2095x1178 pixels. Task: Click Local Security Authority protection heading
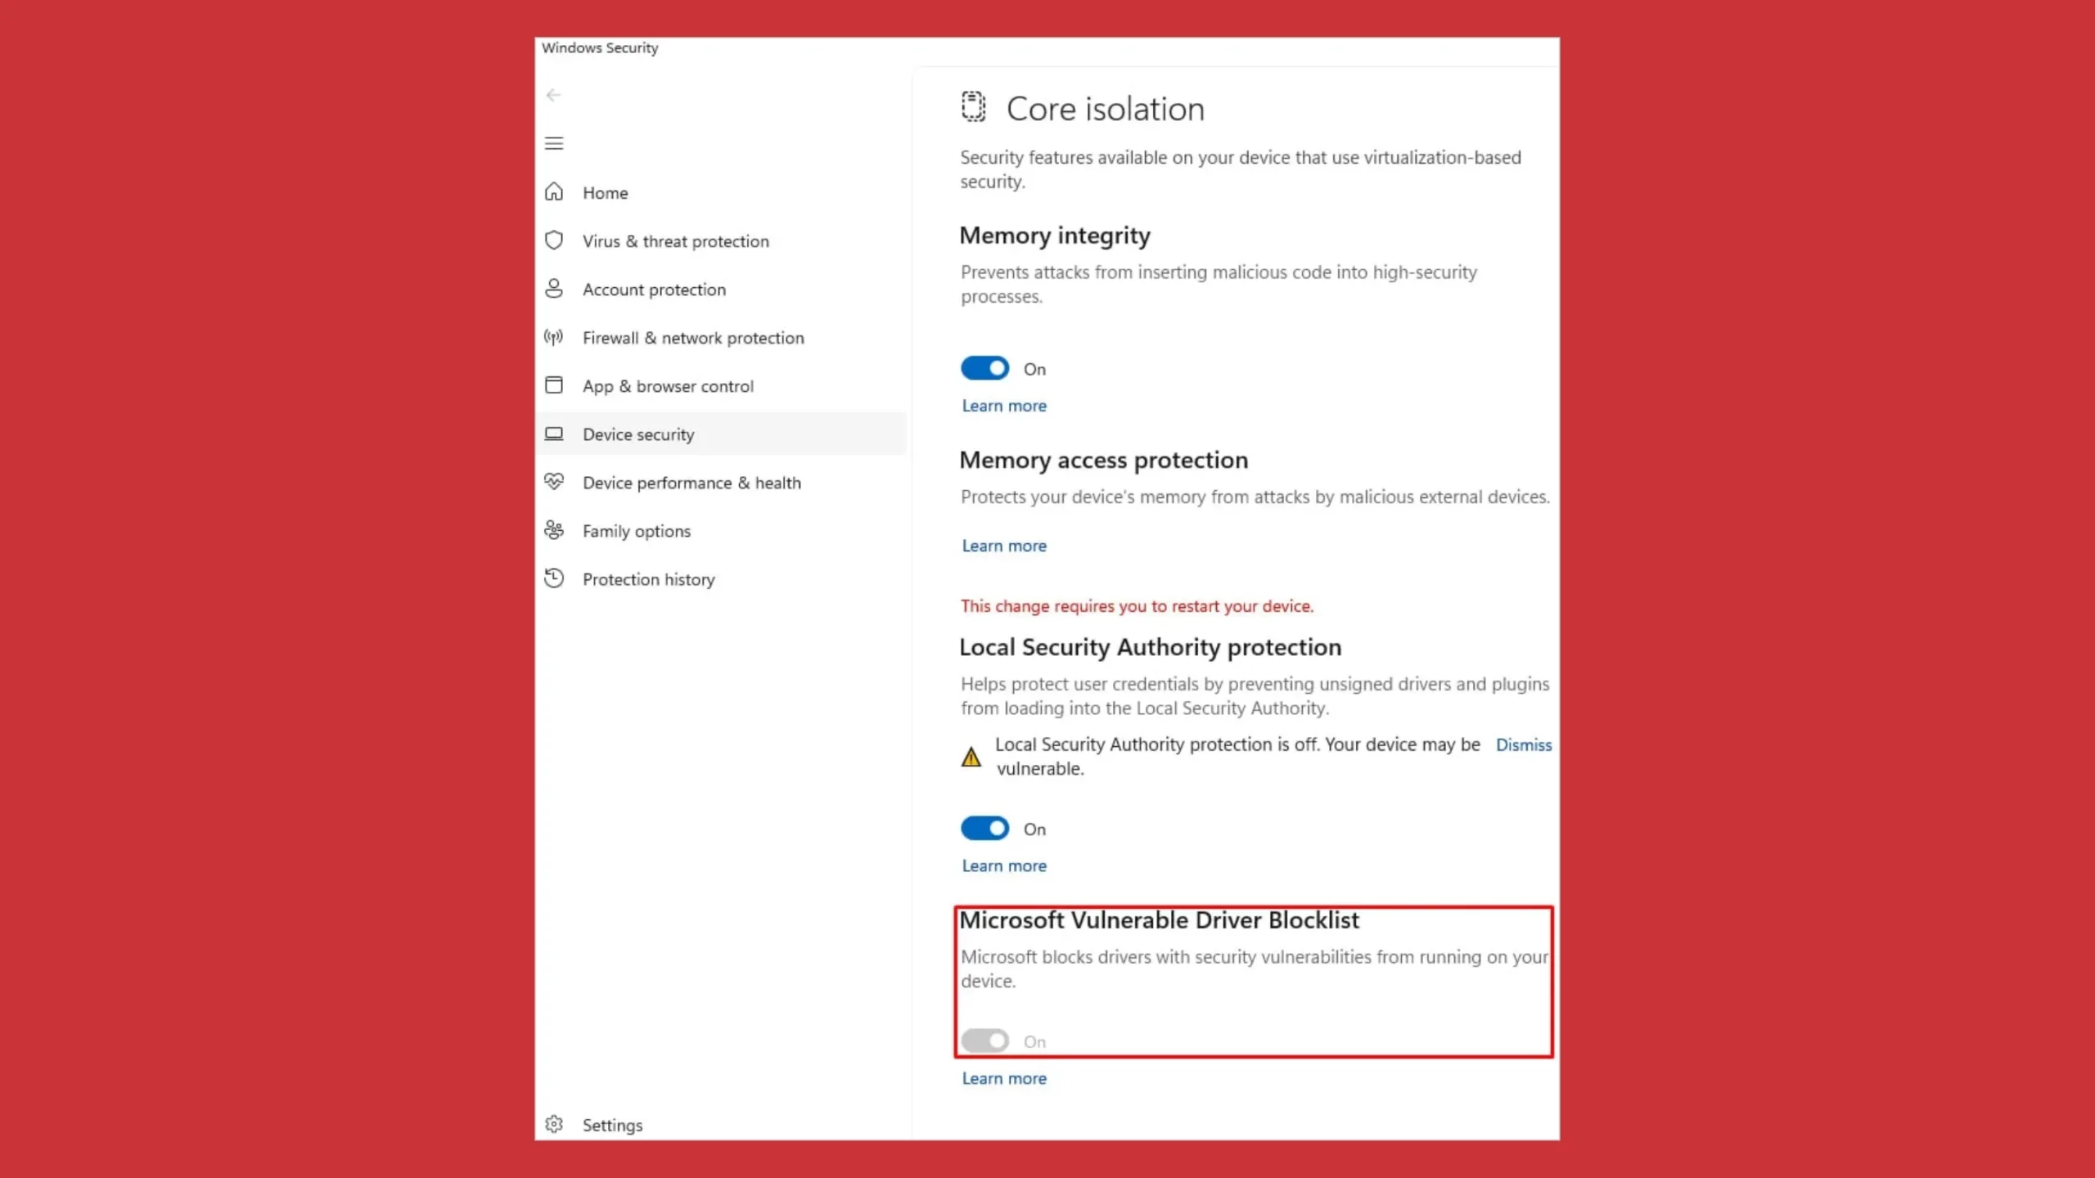pyautogui.click(x=1150, y=647)
